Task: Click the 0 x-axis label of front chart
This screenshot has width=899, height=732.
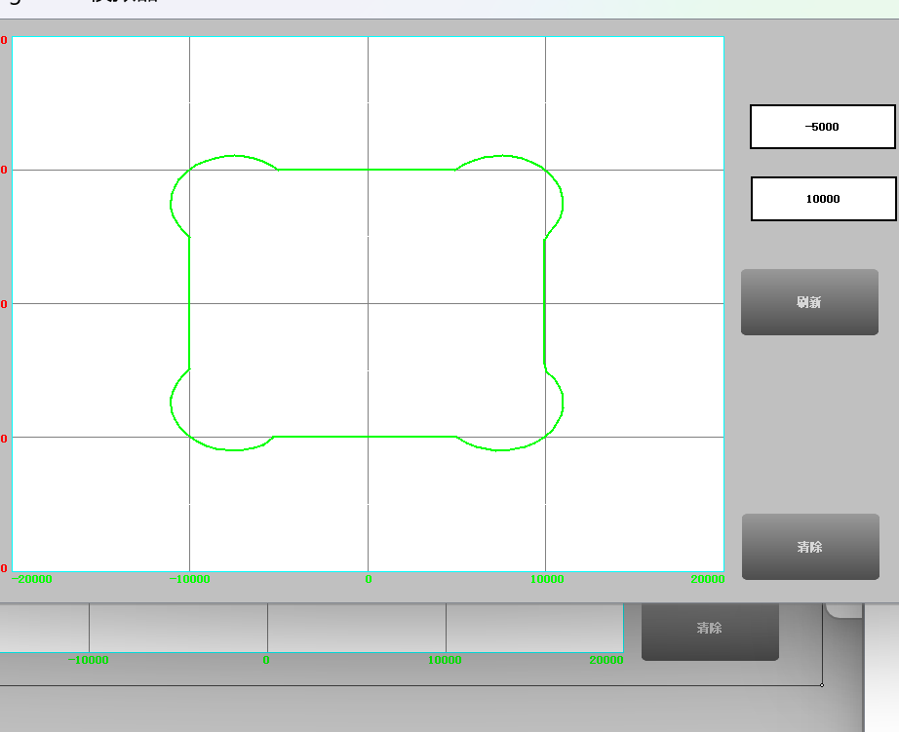Action: [x=369, y=579]
